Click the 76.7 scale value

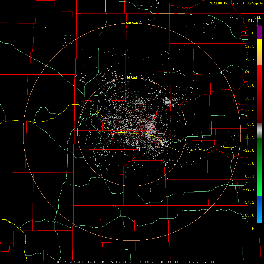(x=250, y=59)
